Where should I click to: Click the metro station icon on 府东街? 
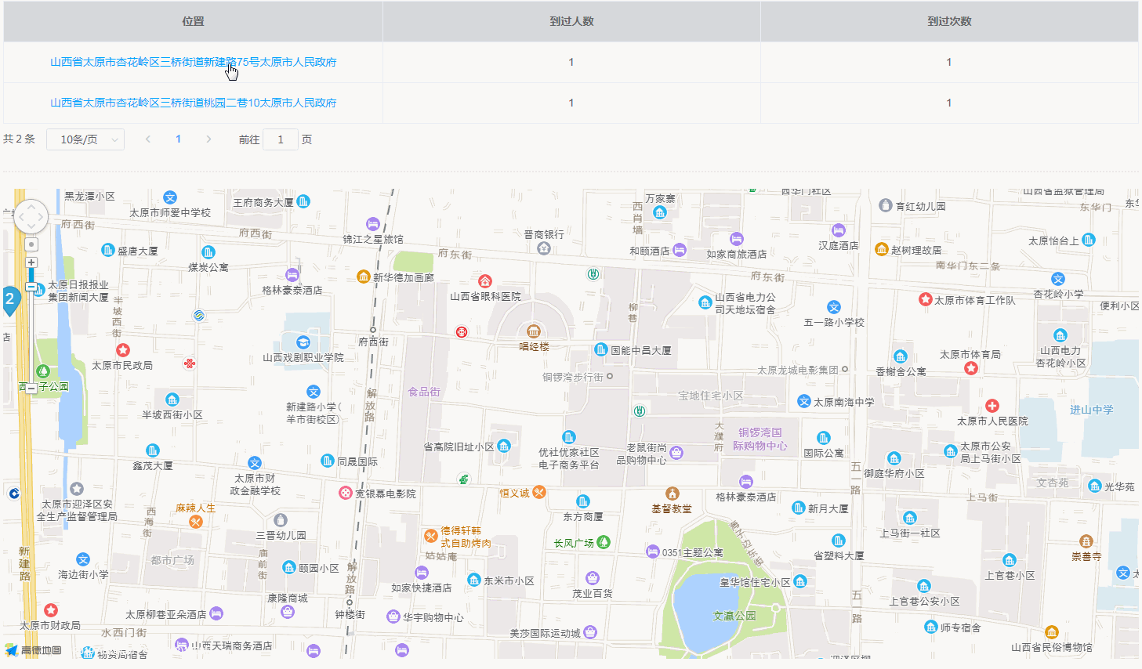pyautogui.click(x=593, y=274)
